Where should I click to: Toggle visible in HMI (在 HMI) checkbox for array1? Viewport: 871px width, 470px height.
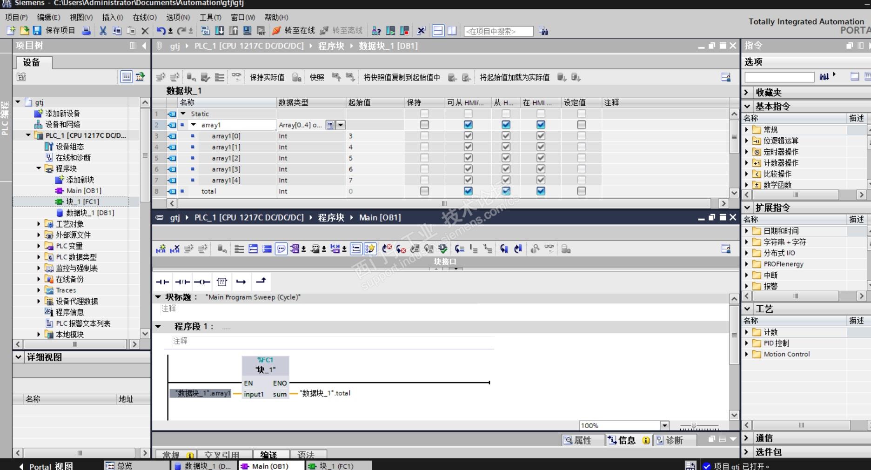coord(541,125)
